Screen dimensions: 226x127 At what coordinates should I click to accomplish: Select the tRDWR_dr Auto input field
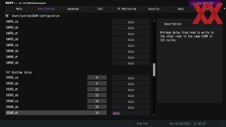point(131,113)
